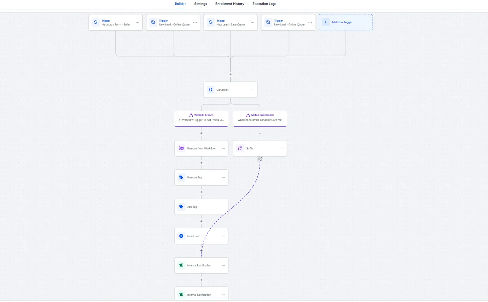The width and height of the screenshot is (488, 302).
Task: Click the New Lead - Save Quote trigger icon
Action: pyautogui.click(x=211, y=22)
